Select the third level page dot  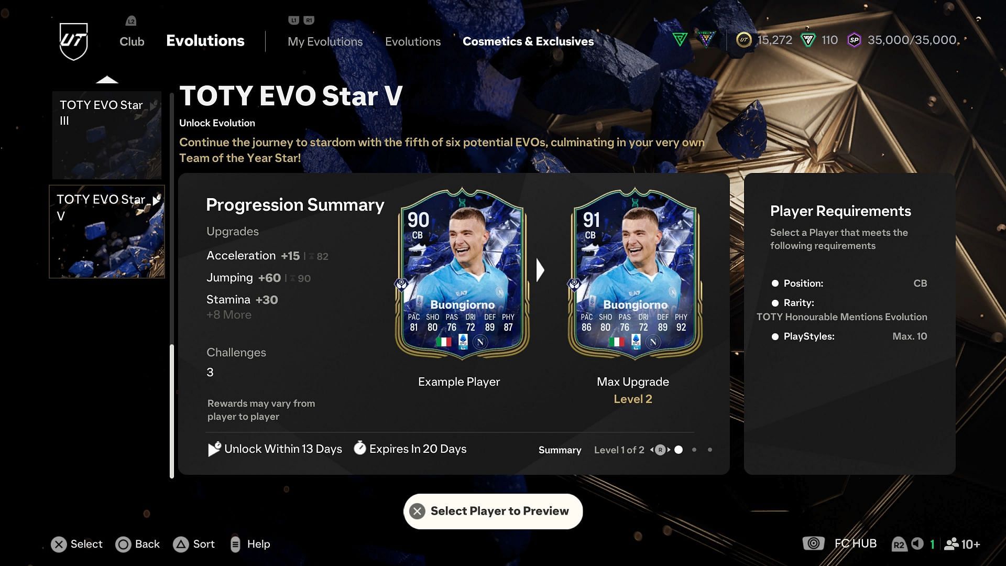(710, 450)
